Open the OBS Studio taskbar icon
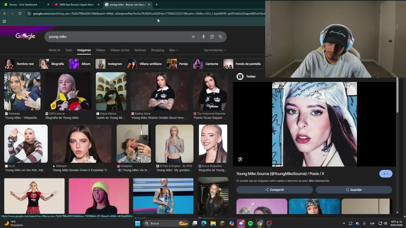The width and height of the screenshot is (406, 228). 269,223
